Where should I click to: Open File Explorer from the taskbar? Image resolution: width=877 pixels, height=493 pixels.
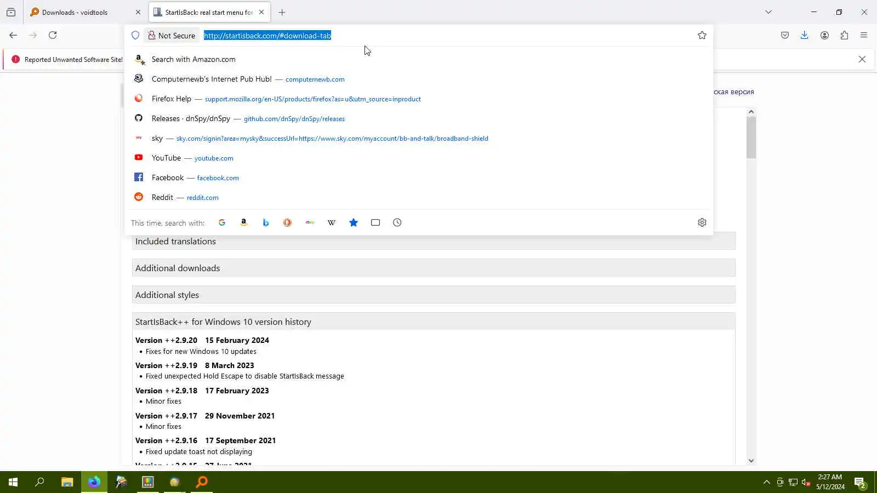coord(67,482)
